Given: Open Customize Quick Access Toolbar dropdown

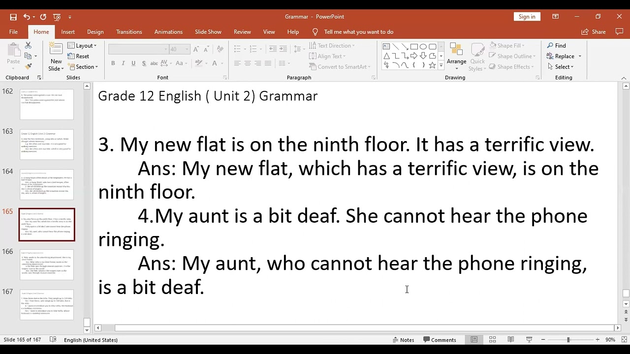Looking at the screenshot, I should (x=70, y=17).
